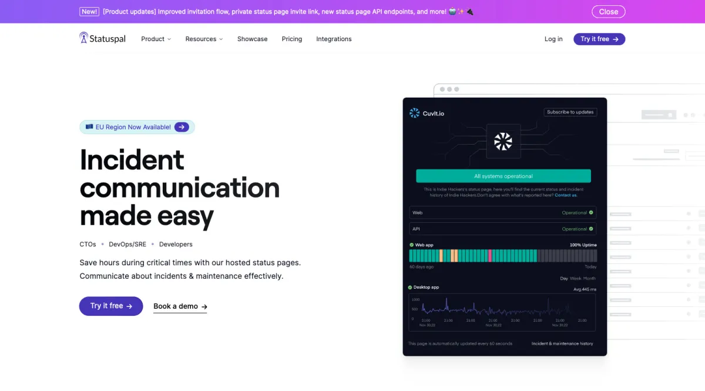
Task: Select the API service row
Action: point(503,229)
